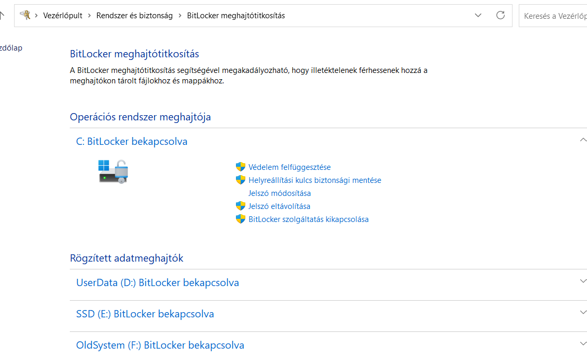Open the address bar history dropdown
Viewport: 587px width, 358px height.
[x=478, y=15]
